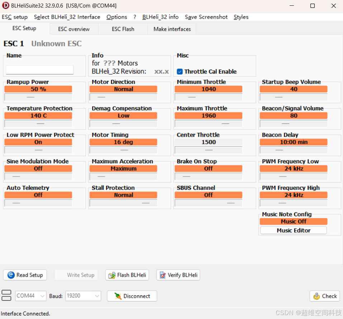Click the Music Off value bar
The height and width of the screenshot is (319, 343).
coord(293,221)
